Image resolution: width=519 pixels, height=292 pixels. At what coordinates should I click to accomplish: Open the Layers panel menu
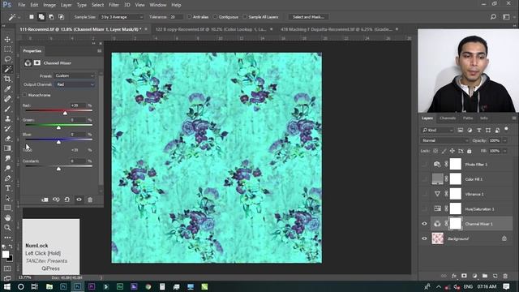[x=514, y=118]
